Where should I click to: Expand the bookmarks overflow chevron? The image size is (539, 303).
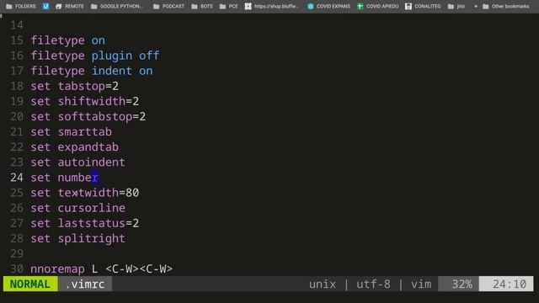476,6
